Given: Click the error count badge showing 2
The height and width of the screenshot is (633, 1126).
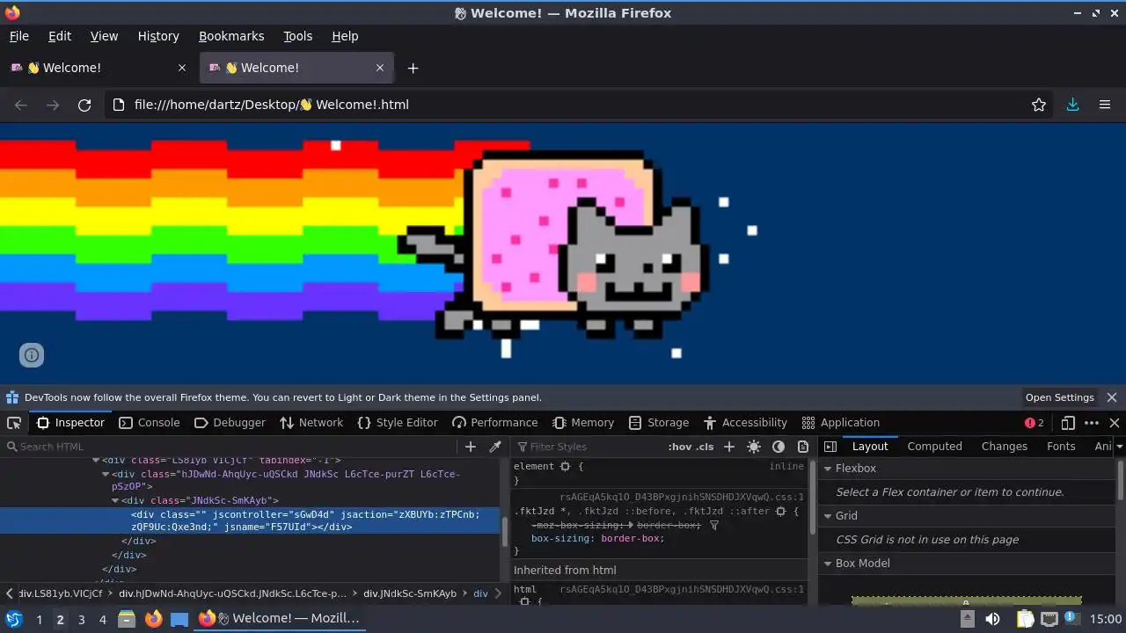Looking at the screenshot, I should (x=1035, y=423).
